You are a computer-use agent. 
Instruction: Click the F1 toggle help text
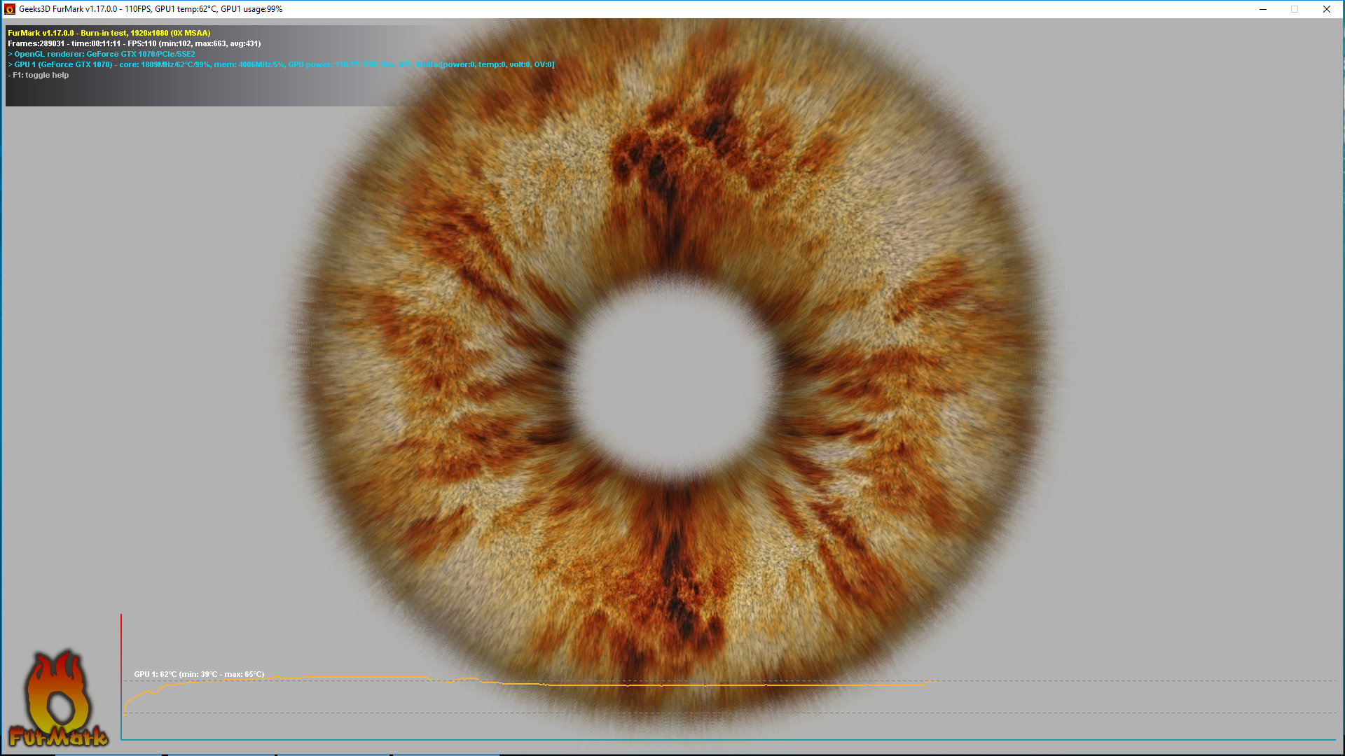[41, 75]
